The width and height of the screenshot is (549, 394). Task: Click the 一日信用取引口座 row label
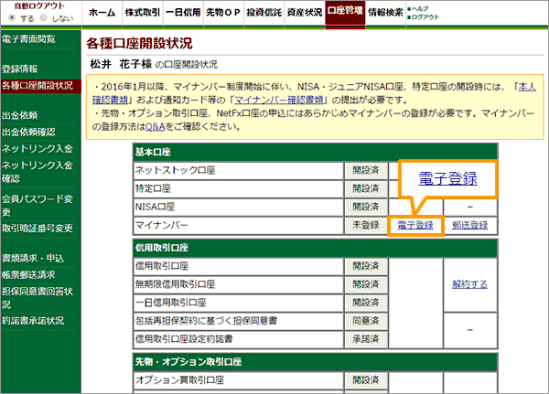tap(171, 303)
